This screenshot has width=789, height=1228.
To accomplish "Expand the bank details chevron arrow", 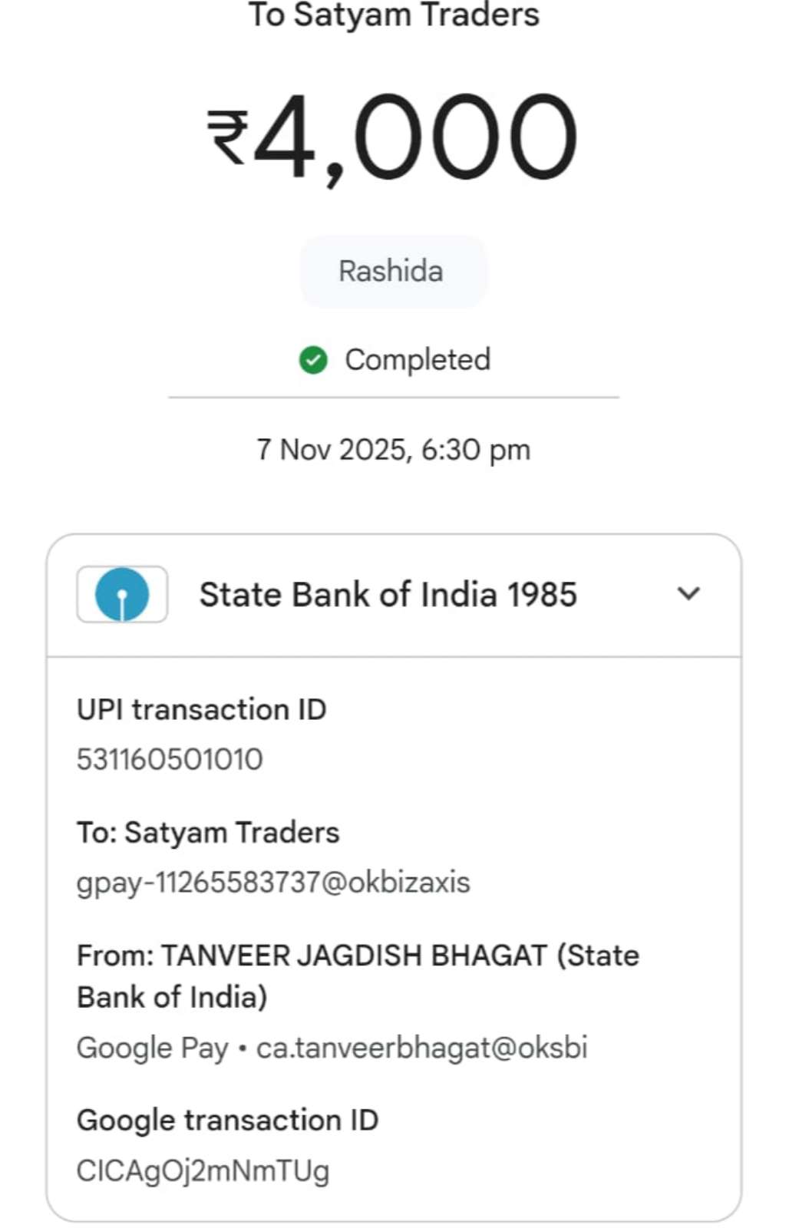I will [x=688, y=593].
